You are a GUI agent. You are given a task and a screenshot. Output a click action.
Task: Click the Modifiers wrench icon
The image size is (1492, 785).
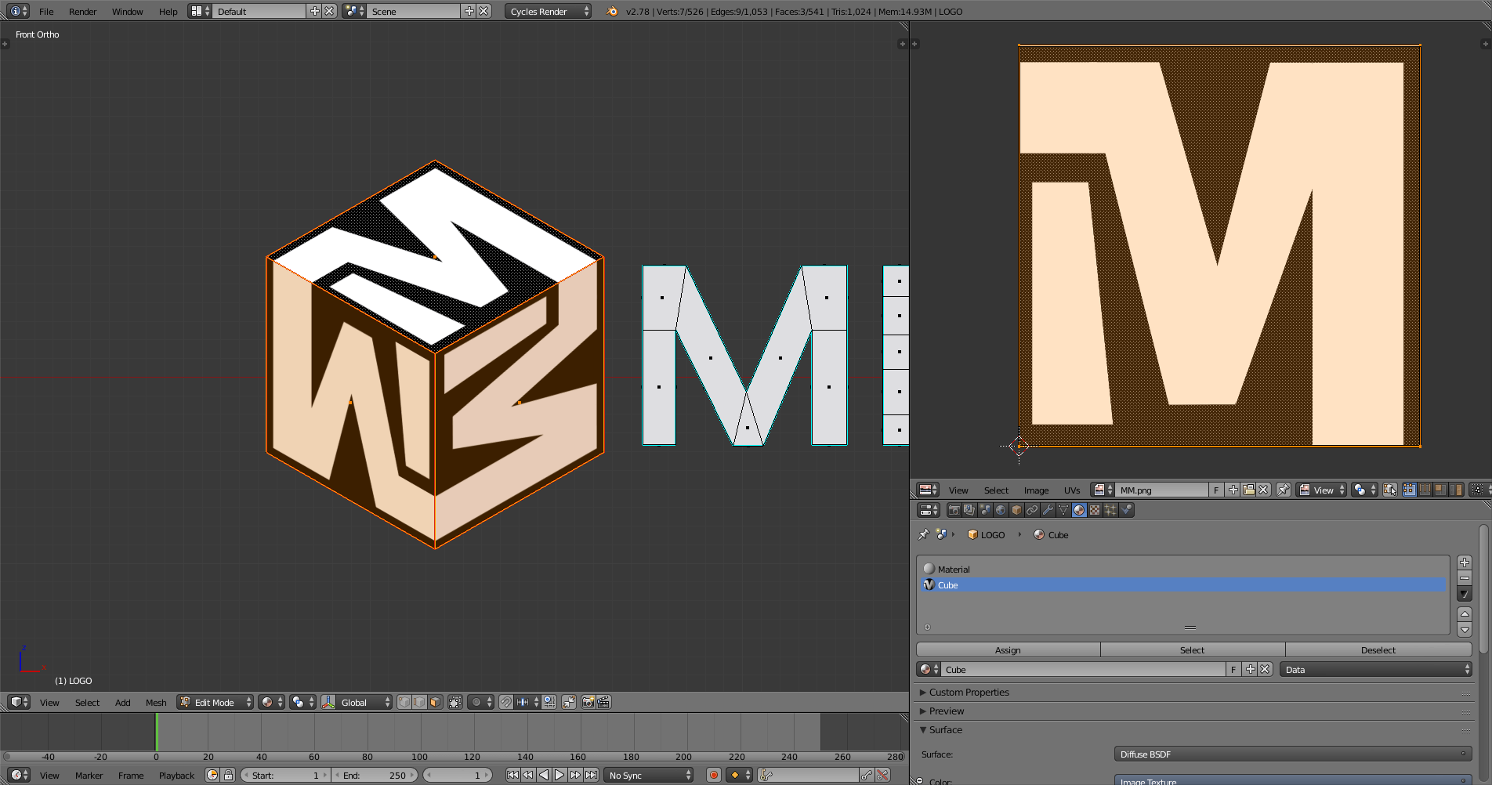click(x=1048, y=510)
